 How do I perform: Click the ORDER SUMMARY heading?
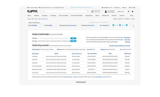(x=81, y=82)
